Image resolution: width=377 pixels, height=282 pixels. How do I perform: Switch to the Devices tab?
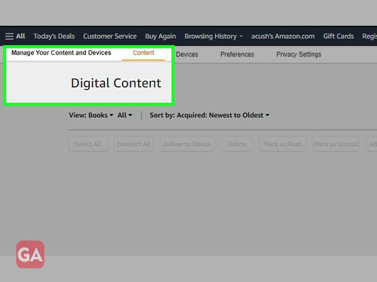click(187, 55)
